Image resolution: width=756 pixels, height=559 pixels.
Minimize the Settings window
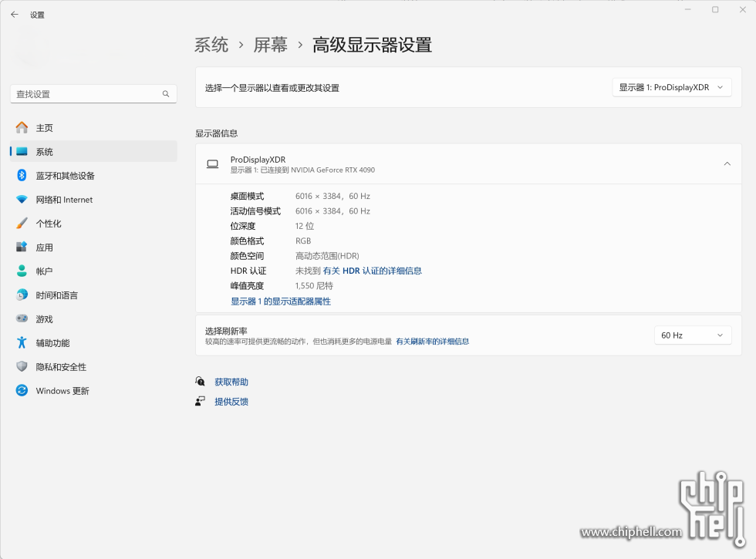click(x=688, y=9)
